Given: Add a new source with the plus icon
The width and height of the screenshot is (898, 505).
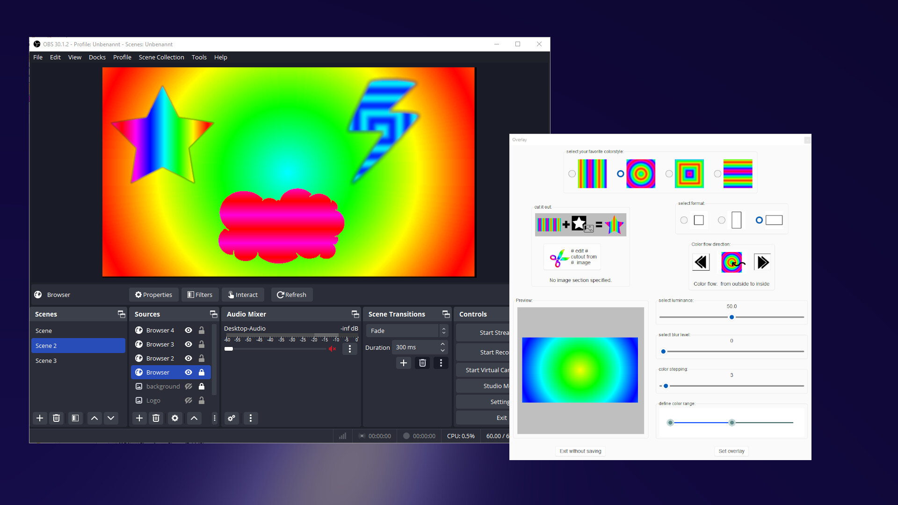Looking at the screenshot, I should pos(139,418).
